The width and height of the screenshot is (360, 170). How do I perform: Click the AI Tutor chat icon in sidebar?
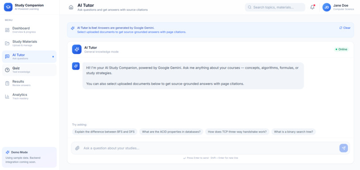[x=7, y=57]
